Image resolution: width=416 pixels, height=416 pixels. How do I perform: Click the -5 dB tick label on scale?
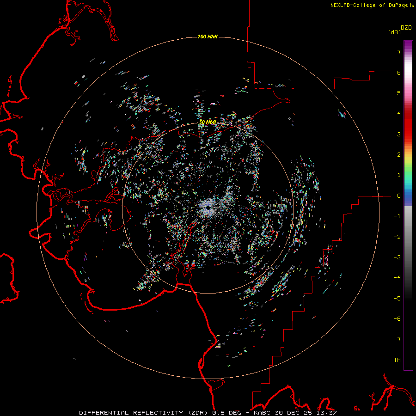point(397,299)
